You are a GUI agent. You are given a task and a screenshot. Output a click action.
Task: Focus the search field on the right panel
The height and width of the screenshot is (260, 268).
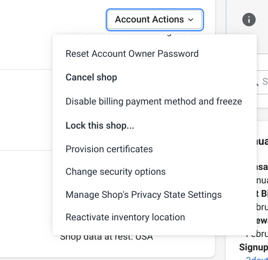[262, 82]
